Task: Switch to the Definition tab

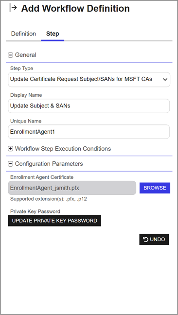Action: 23,34
